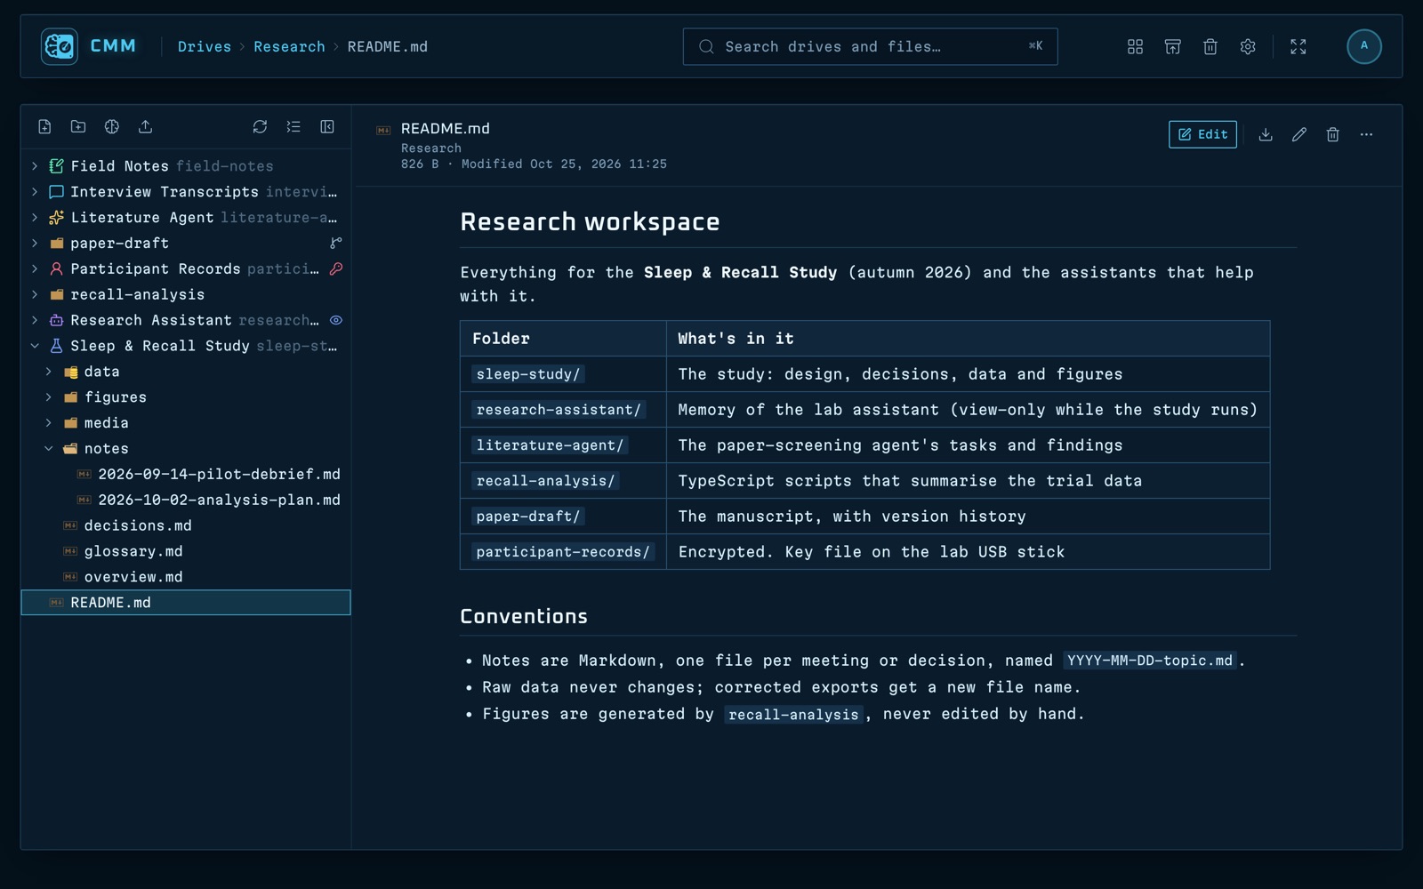
Task: Click the eye icon beside Research Assistant
Action: pos(336,320)
